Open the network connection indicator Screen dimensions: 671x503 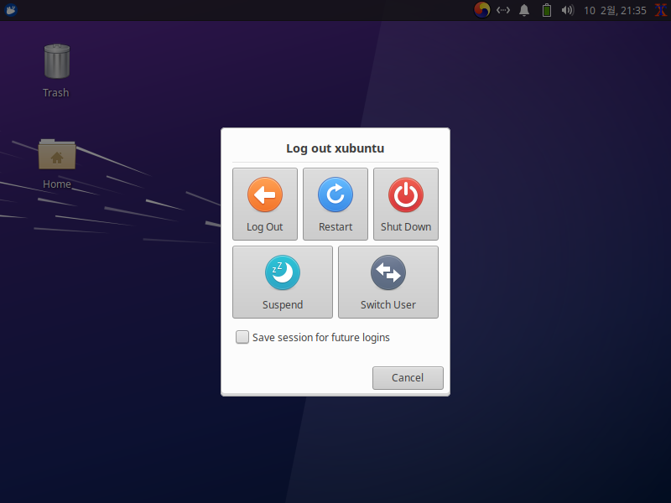503,10
